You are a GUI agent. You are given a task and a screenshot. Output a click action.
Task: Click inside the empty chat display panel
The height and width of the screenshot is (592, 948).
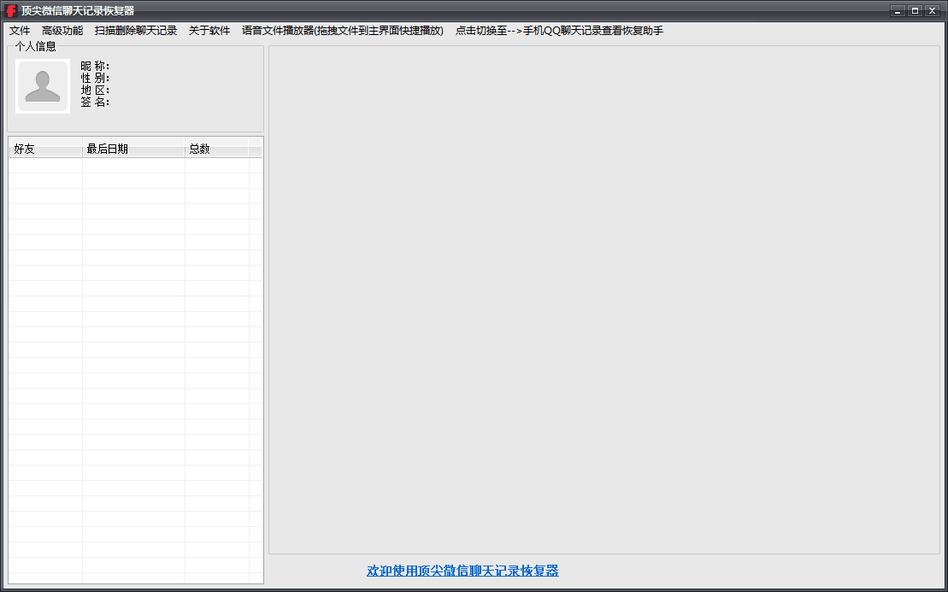pyautogui.click(x=604, y=299)
